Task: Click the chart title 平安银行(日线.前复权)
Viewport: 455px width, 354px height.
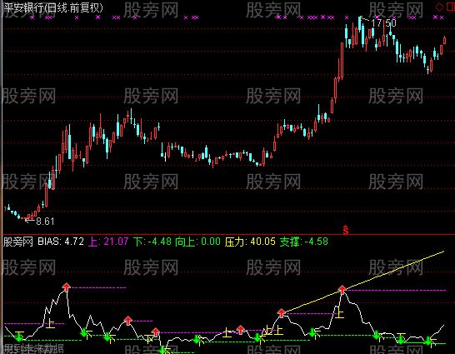Action: [x=53, y=7]
